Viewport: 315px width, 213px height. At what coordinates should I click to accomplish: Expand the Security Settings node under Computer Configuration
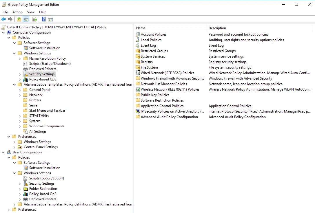click(20, 74)
